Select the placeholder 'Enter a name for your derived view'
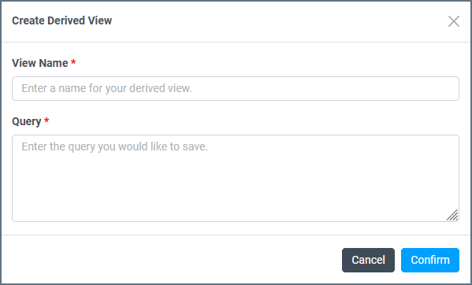The image size is (472, 285). pos(106,88)
